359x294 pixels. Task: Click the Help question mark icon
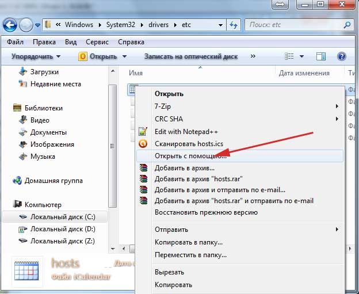[341, 56]
